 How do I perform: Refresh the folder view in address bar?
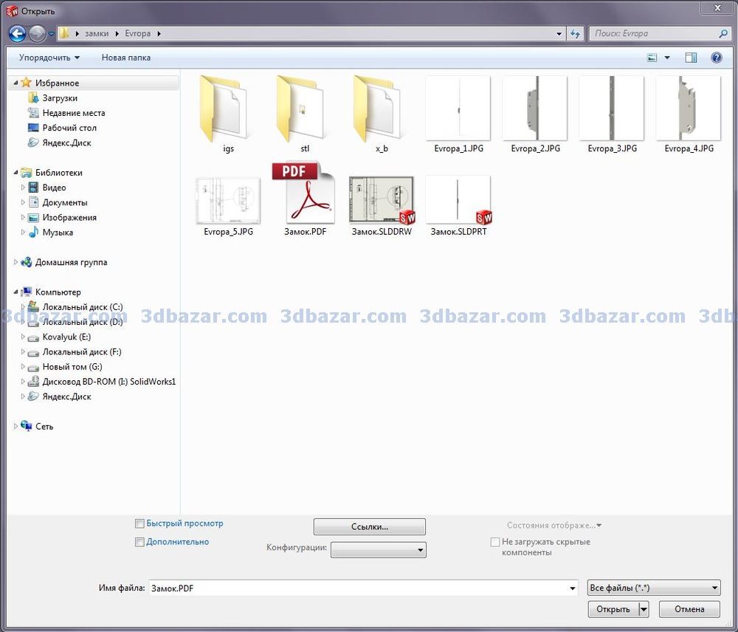[x=576, y=33]
